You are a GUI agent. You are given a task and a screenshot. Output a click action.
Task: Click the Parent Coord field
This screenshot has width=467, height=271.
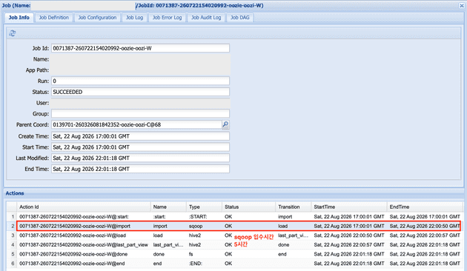[x=136, y=124]
